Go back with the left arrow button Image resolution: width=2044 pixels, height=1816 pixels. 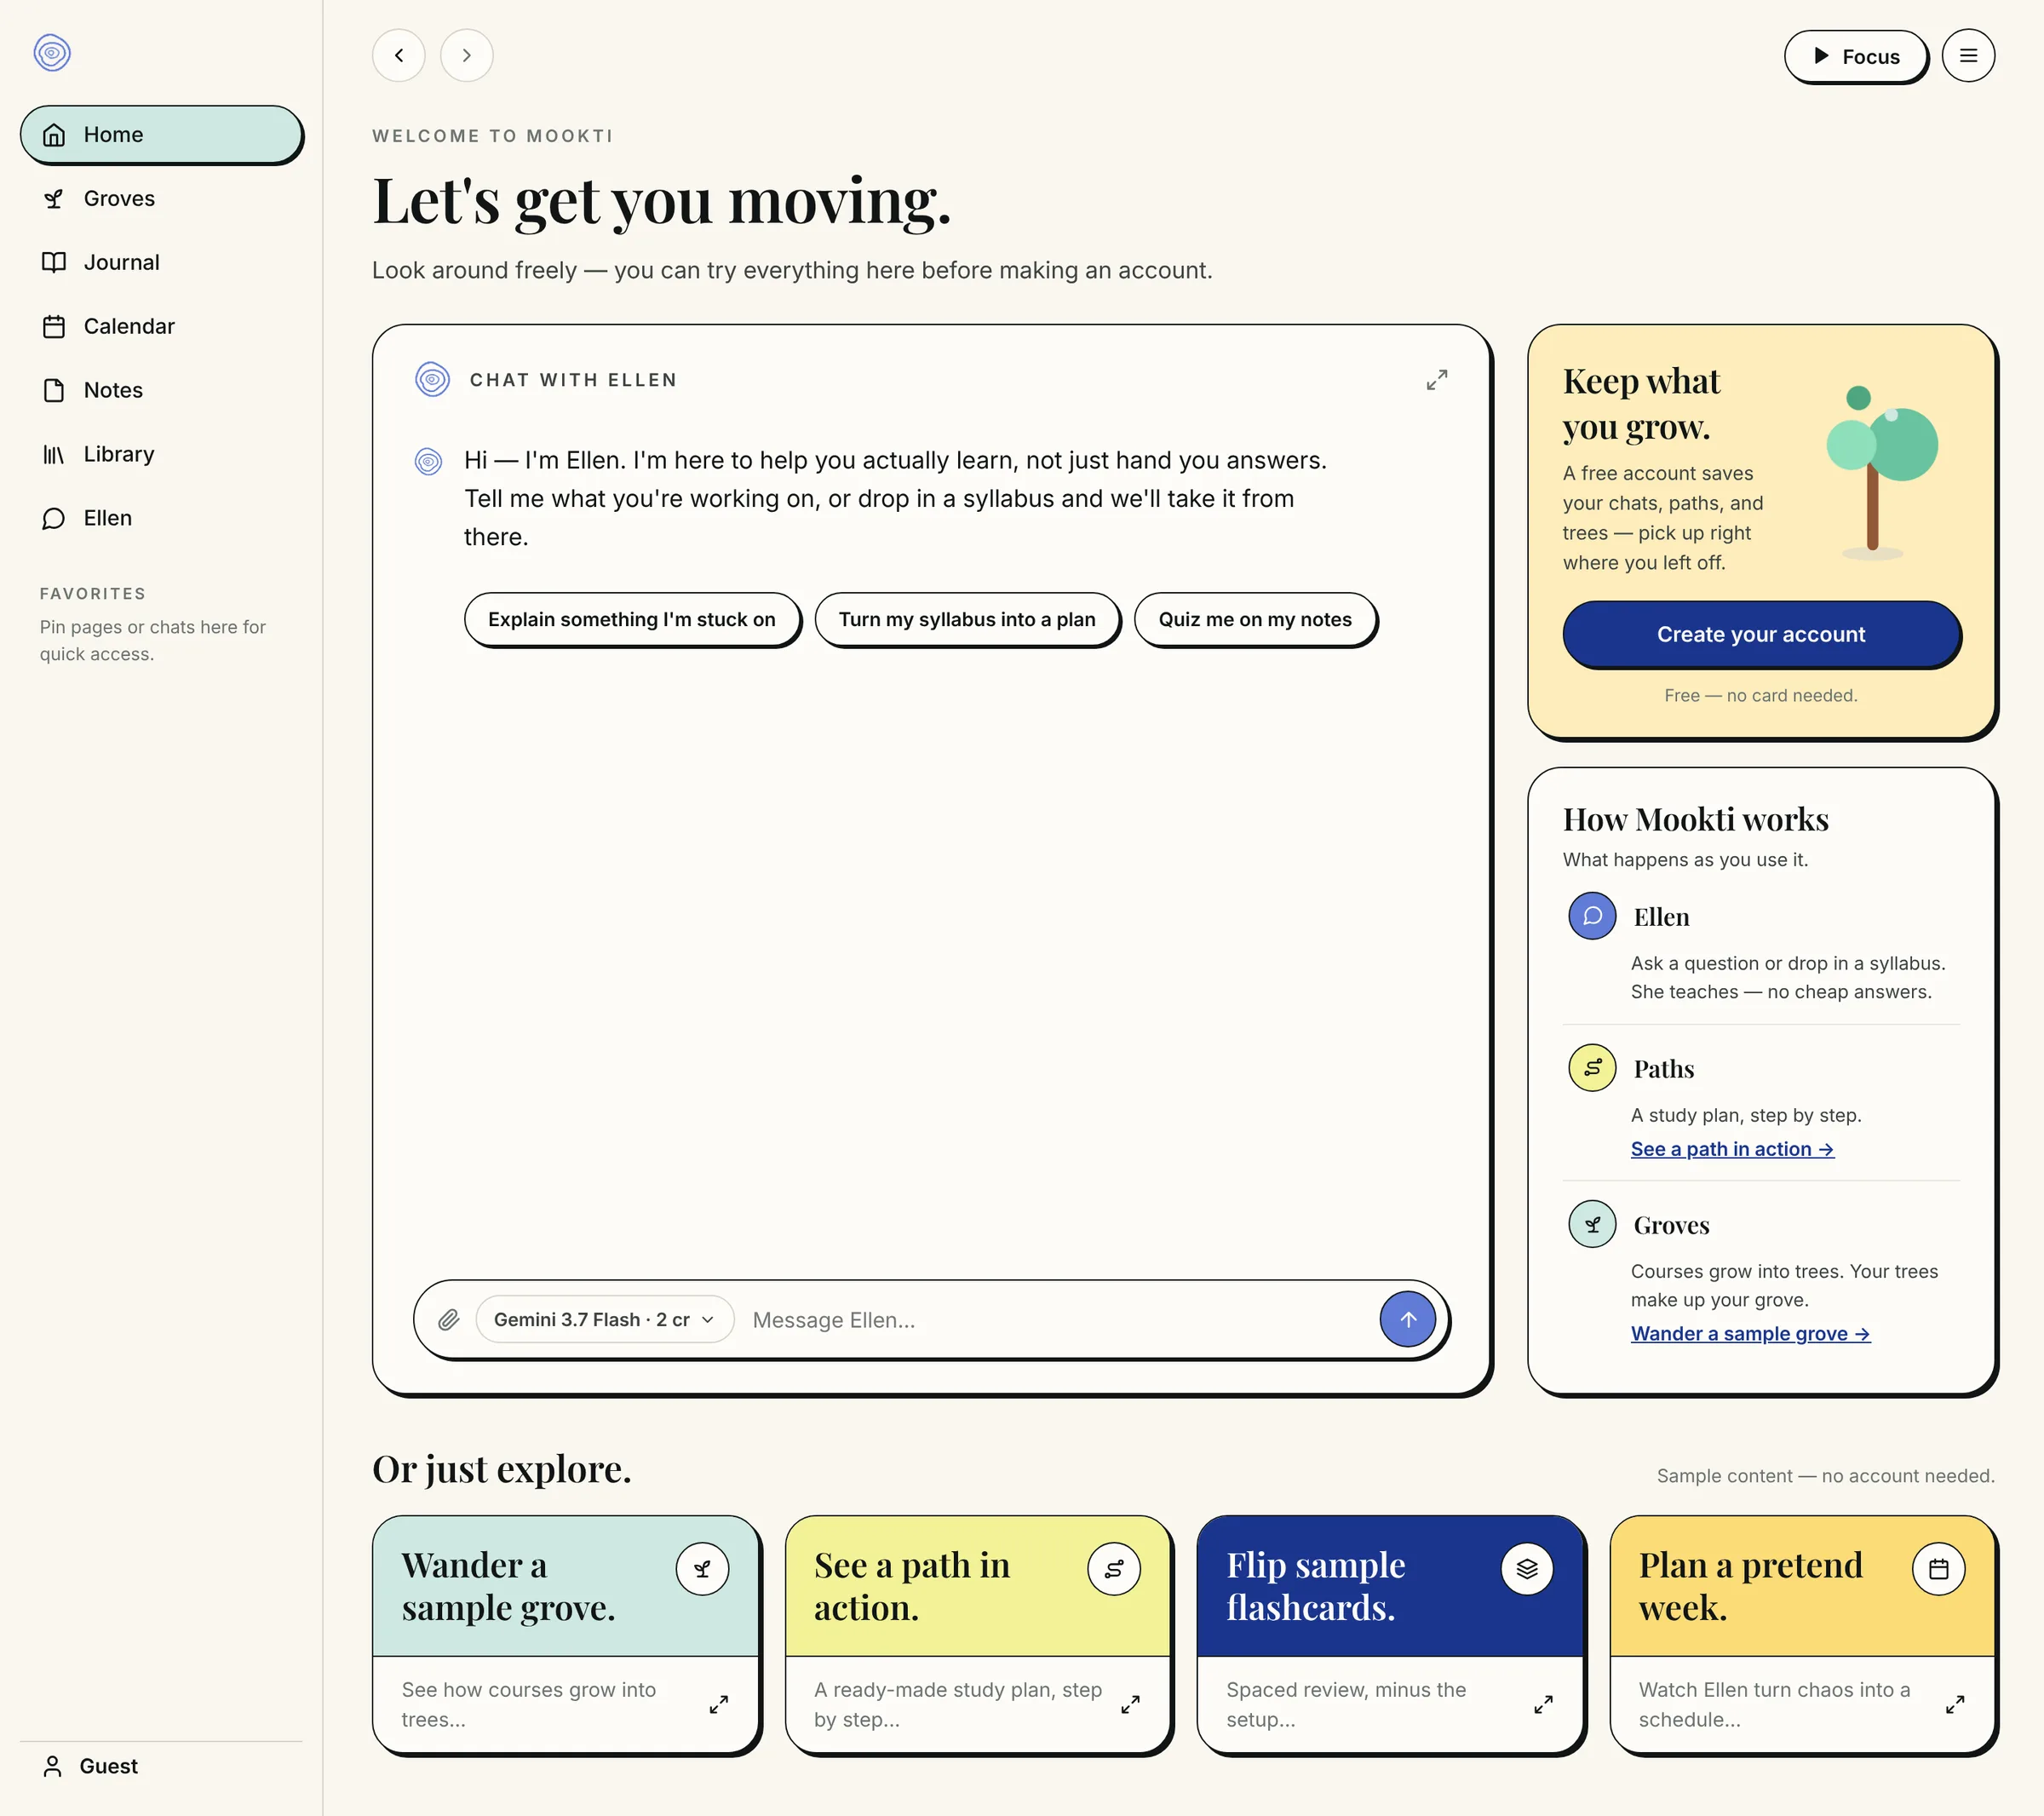(399, 55)
